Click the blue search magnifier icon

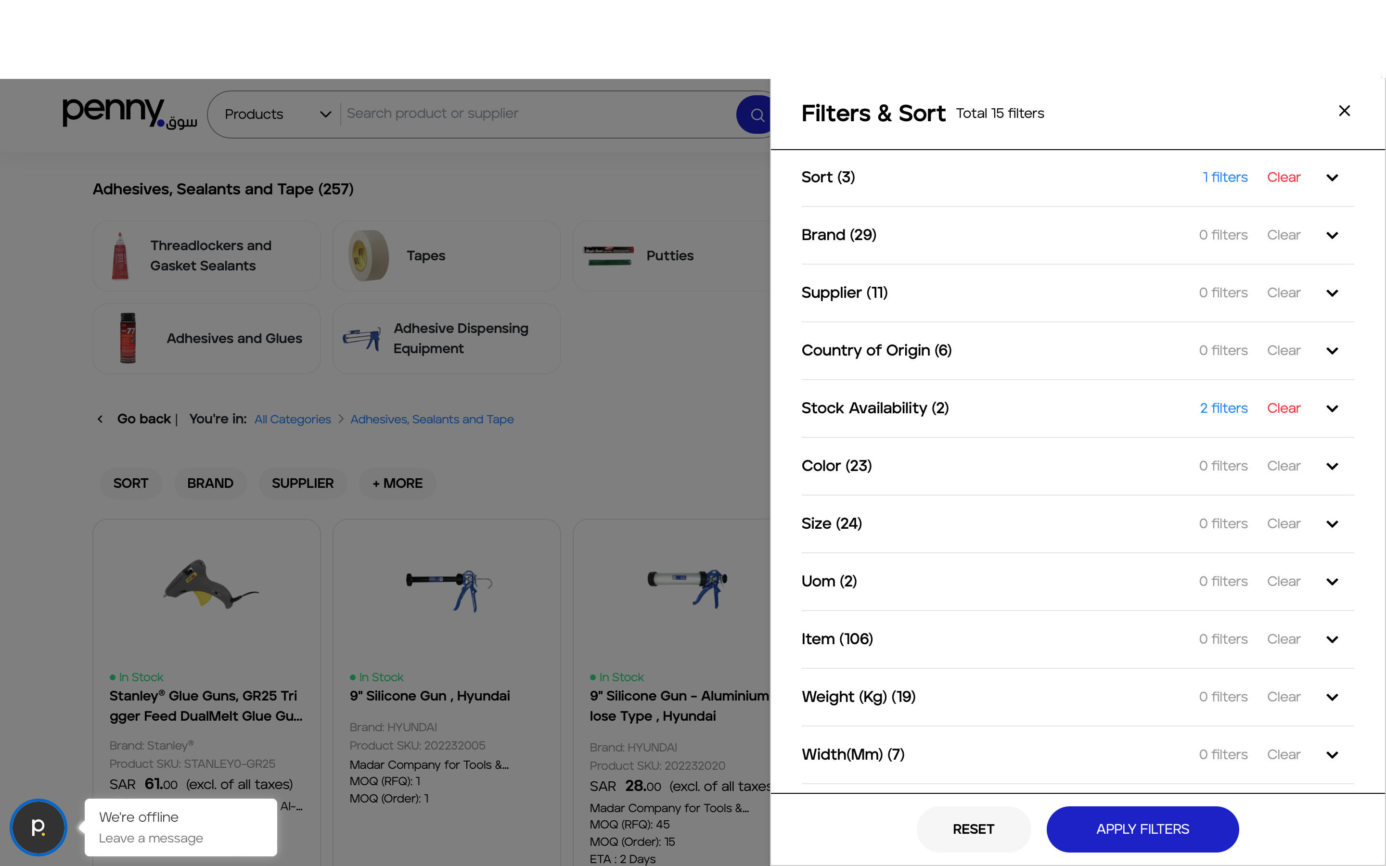click(756, 115)
